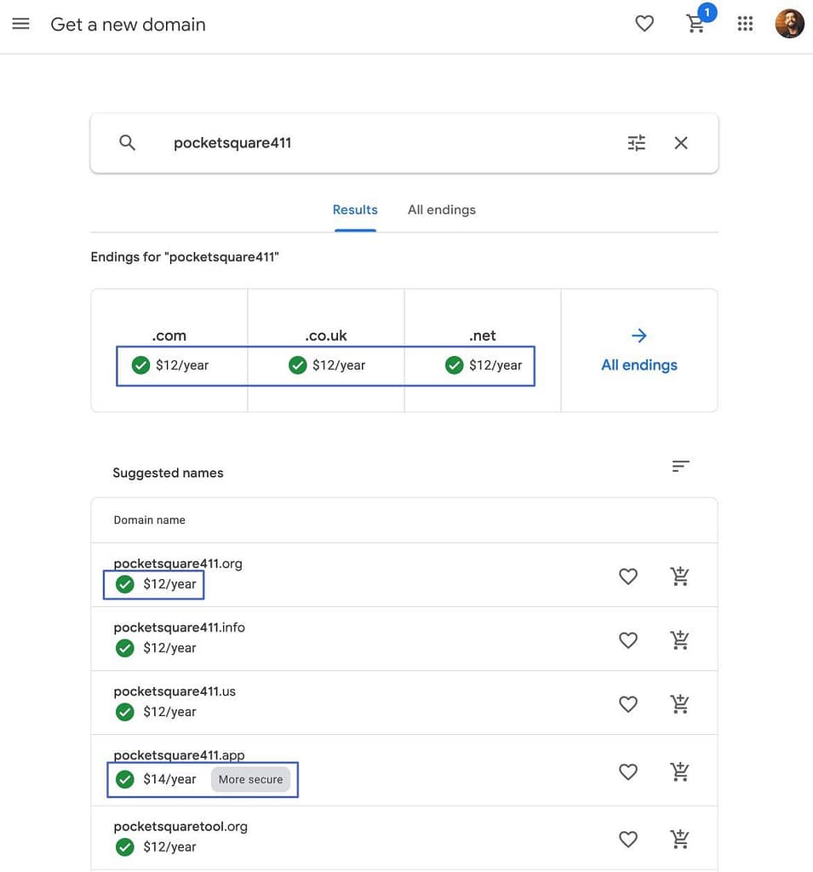
Task: Select the pocketsquaretool.org domain name
Action: pyautogui.click(x=180, y=825)
